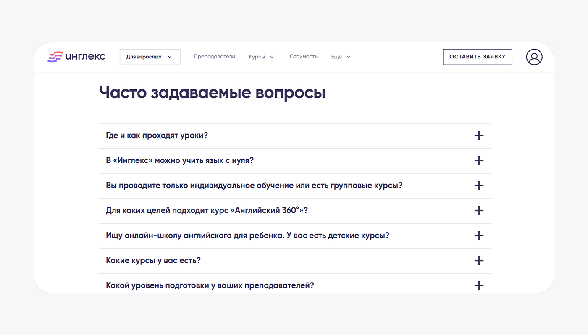
Task: Expand plus icon for Где и как проходят уроки
Action: (x=479, y=136)
